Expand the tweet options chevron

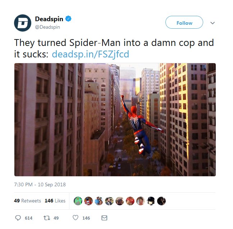pos(213,23)
